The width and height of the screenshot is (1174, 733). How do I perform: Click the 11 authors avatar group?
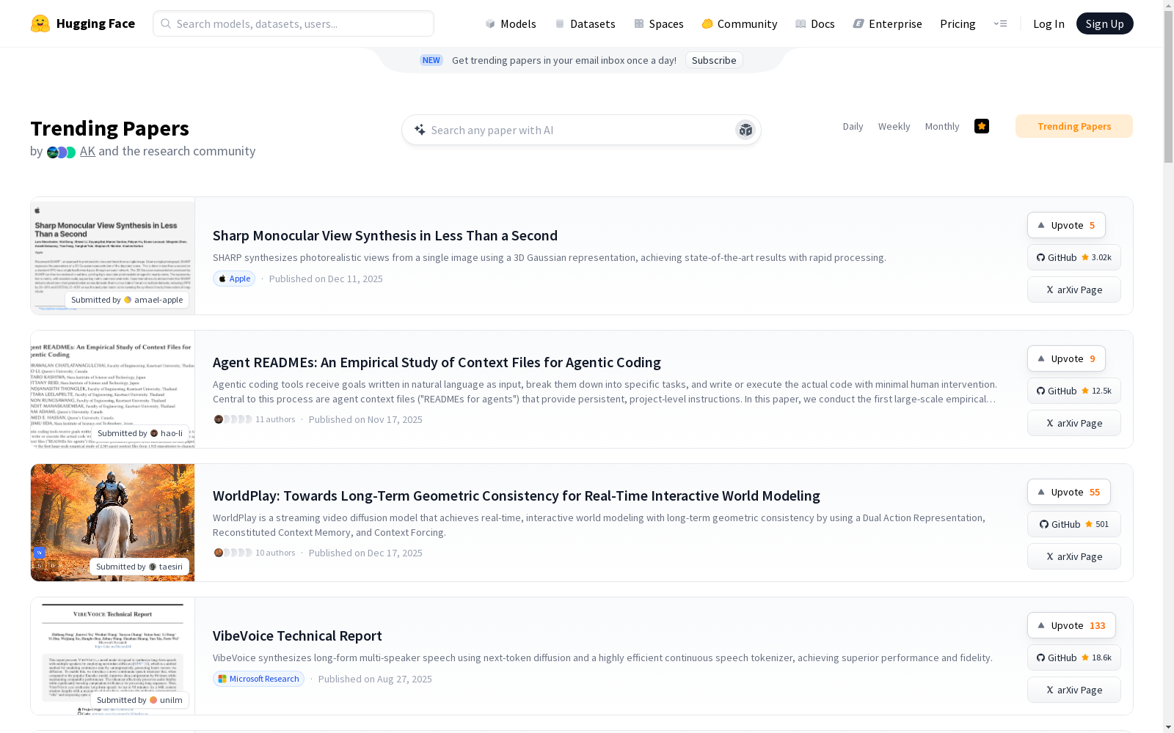pyautogui.click(x=254, y=419)
